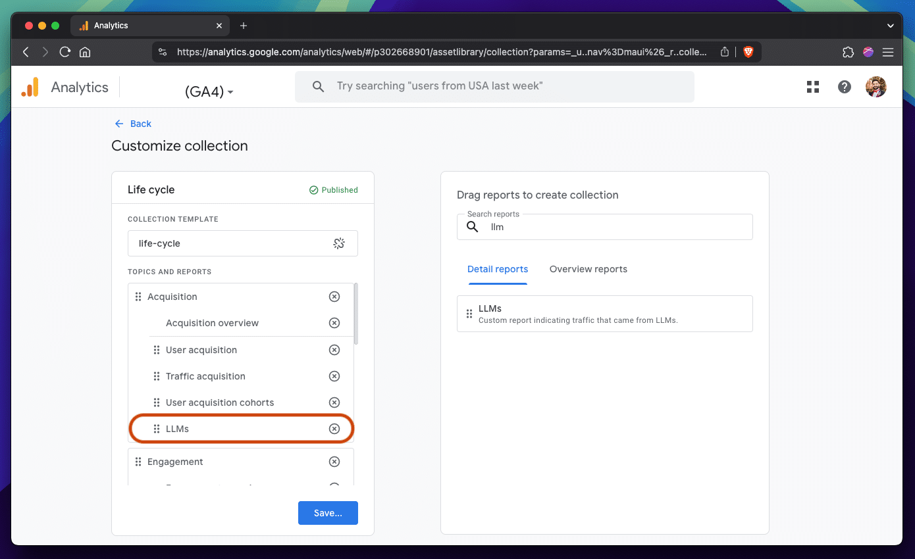This screenshot has height=559, width=915.
Task: Open the GA4 property dropdown
Action: tap(209, 92)
